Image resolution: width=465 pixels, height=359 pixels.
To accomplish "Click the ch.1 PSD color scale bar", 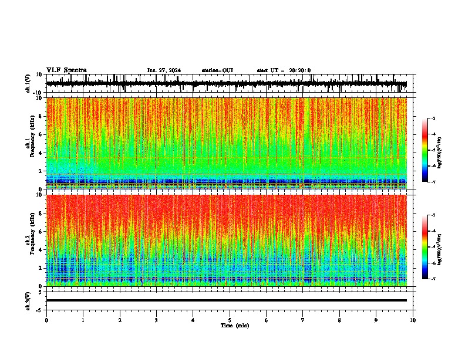I will [x=424, y=150].
